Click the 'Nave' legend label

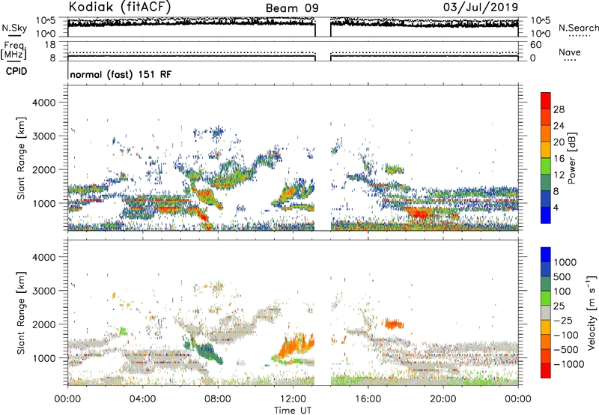(570, 52)
